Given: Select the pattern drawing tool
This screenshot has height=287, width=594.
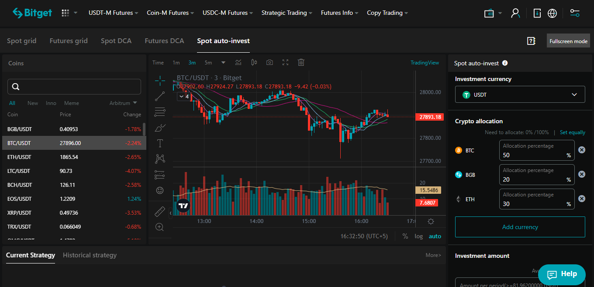Looking at the screenshot, I should [160, 159].
